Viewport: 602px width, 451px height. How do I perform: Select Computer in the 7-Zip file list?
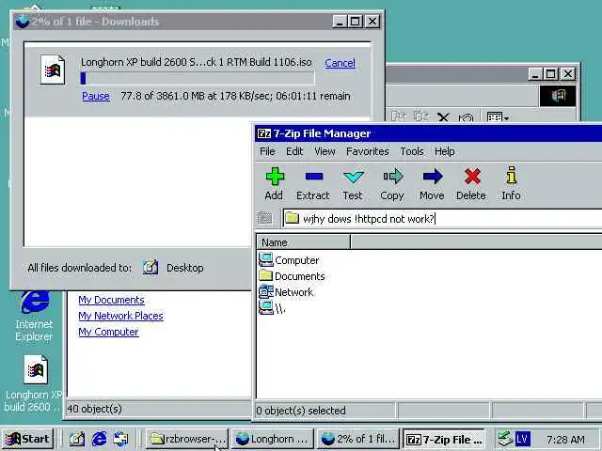289,260
